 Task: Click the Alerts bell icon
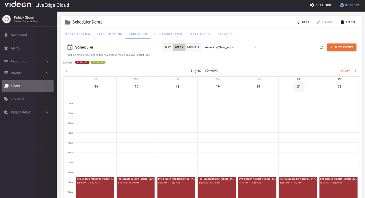[x=6, y=48]
